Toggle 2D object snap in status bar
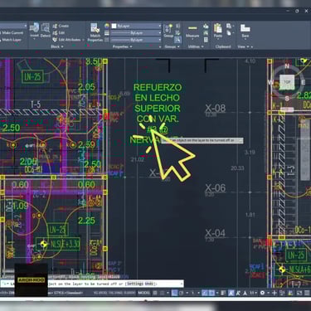 pyautogui.click(x=211, y=293)
